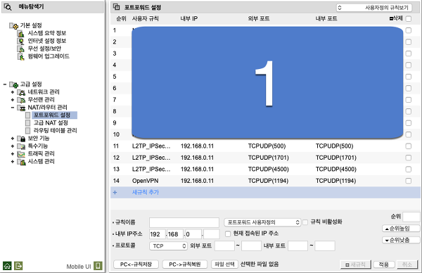This screenshot has width=422, height=273.
Task: Click the 적용 button
Action: coord(383,265)
